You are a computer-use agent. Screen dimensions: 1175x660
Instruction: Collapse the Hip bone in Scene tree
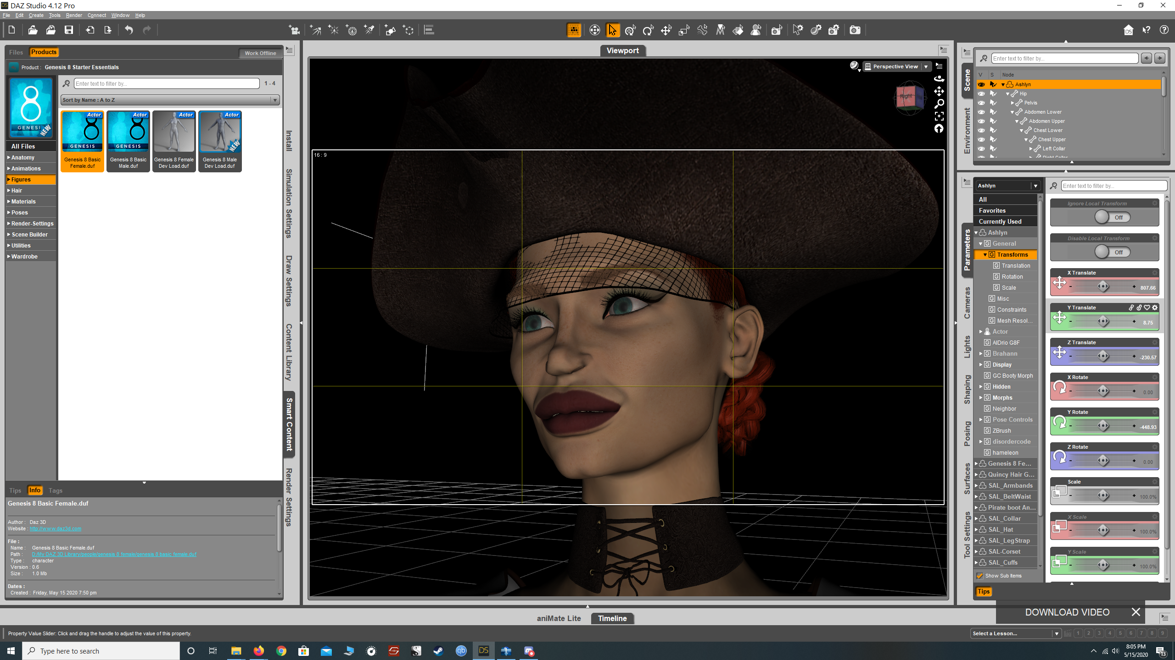(1008, 93)
